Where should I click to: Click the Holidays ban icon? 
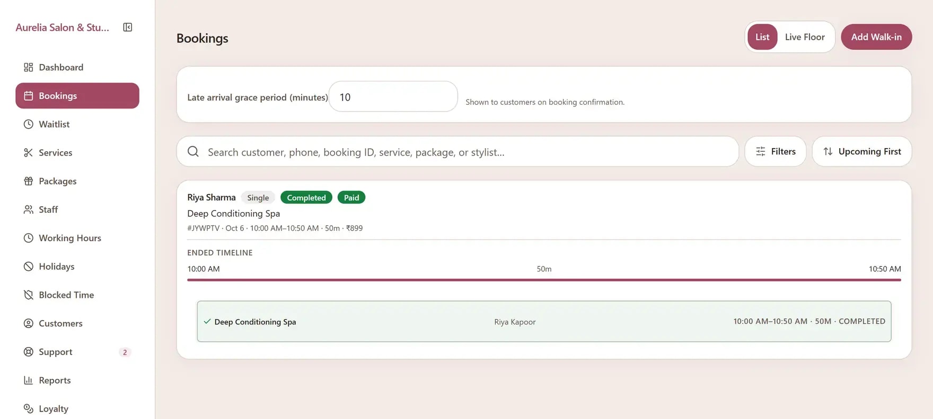pos(29,267)
